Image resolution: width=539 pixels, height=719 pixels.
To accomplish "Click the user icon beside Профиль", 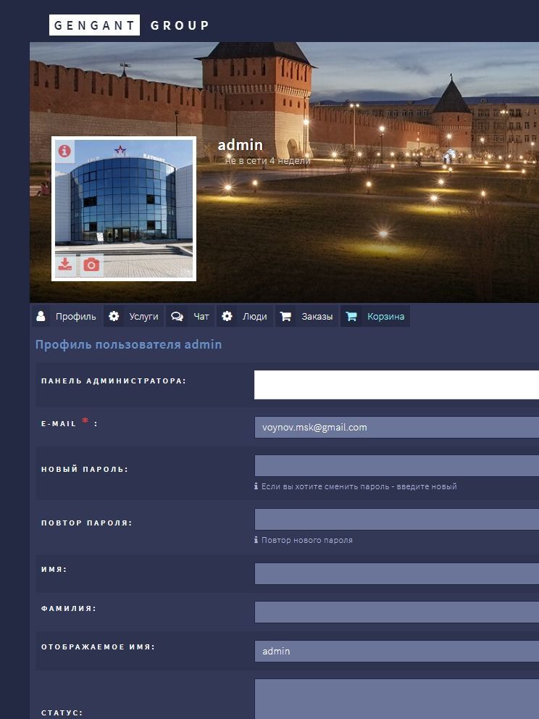I will point(41,317).
